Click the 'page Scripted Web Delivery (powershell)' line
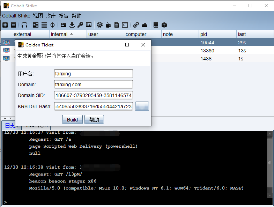The image size is (274, 207). [83, 146]
